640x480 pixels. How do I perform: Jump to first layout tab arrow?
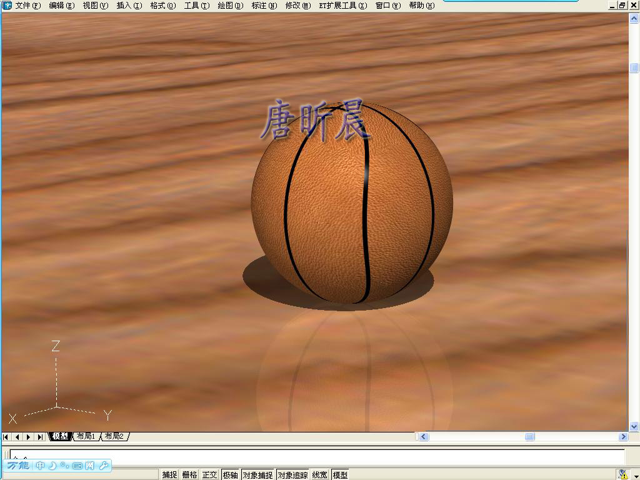[x=6, y=437]
